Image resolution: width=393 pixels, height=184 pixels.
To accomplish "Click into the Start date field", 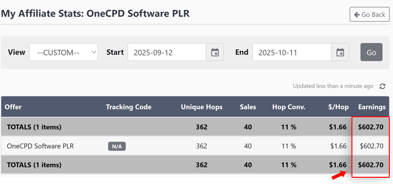I will 167,52.
